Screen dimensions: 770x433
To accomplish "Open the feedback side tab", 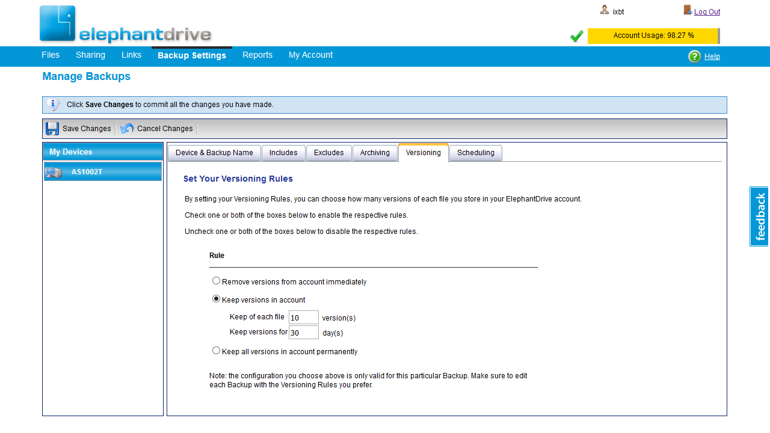I will [x=760, y=216].
